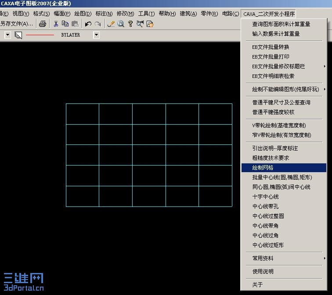Choose 中心线过角 menu item
Screen dimensions: 332x295
tap(284, 236)
